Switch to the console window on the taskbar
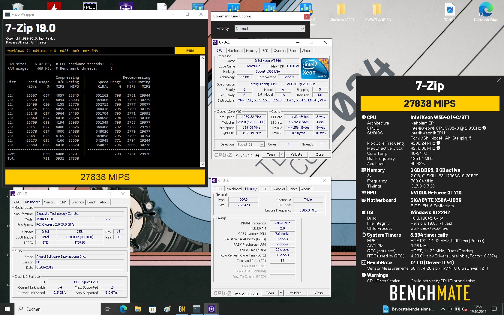Image resolution: width=504 pixels, height=315 pixels. click(196, 309)
